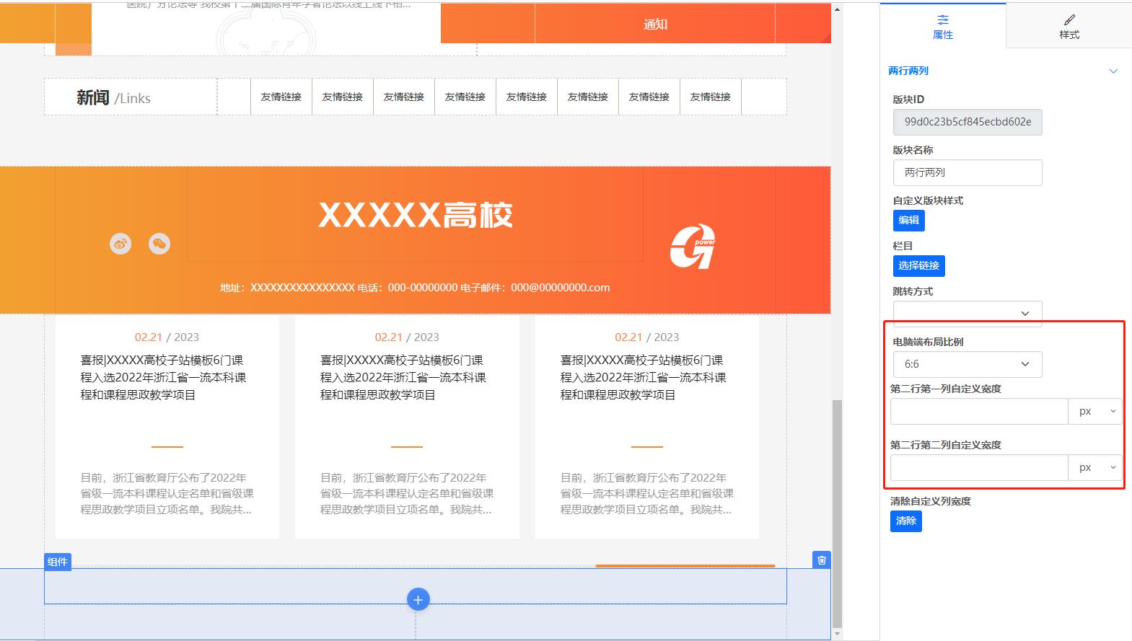Collapse the 两行两列 section chevron
1132x641 pixels.
click(1113, 71)
